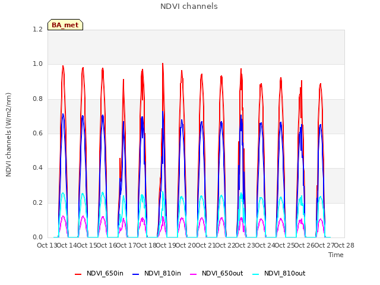Click the 0.4 y-axis tick label
Viewport: 380px width, 285px height.
37,167
